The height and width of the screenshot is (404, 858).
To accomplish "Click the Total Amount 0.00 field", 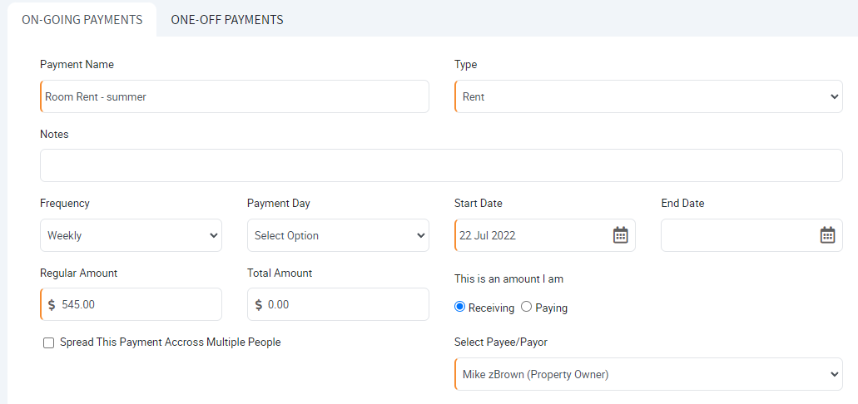I will click(338, 304).
